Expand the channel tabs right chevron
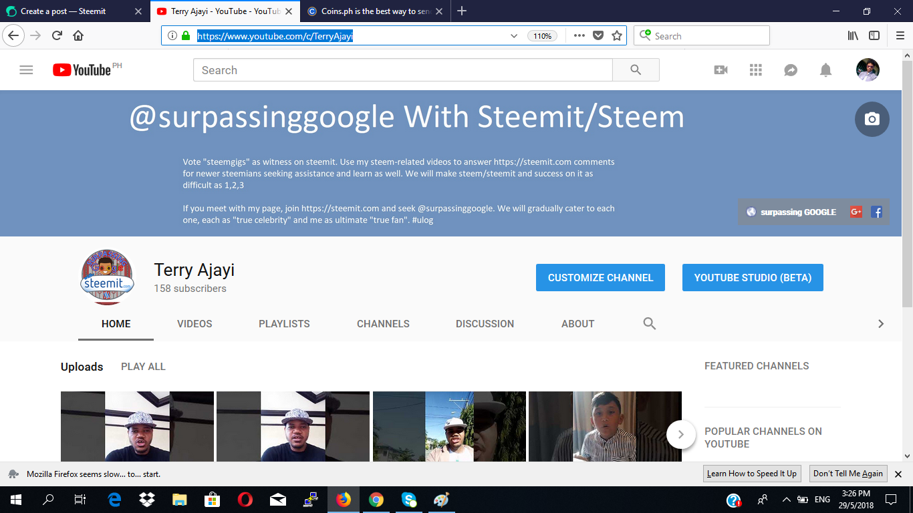 [881, 323]
